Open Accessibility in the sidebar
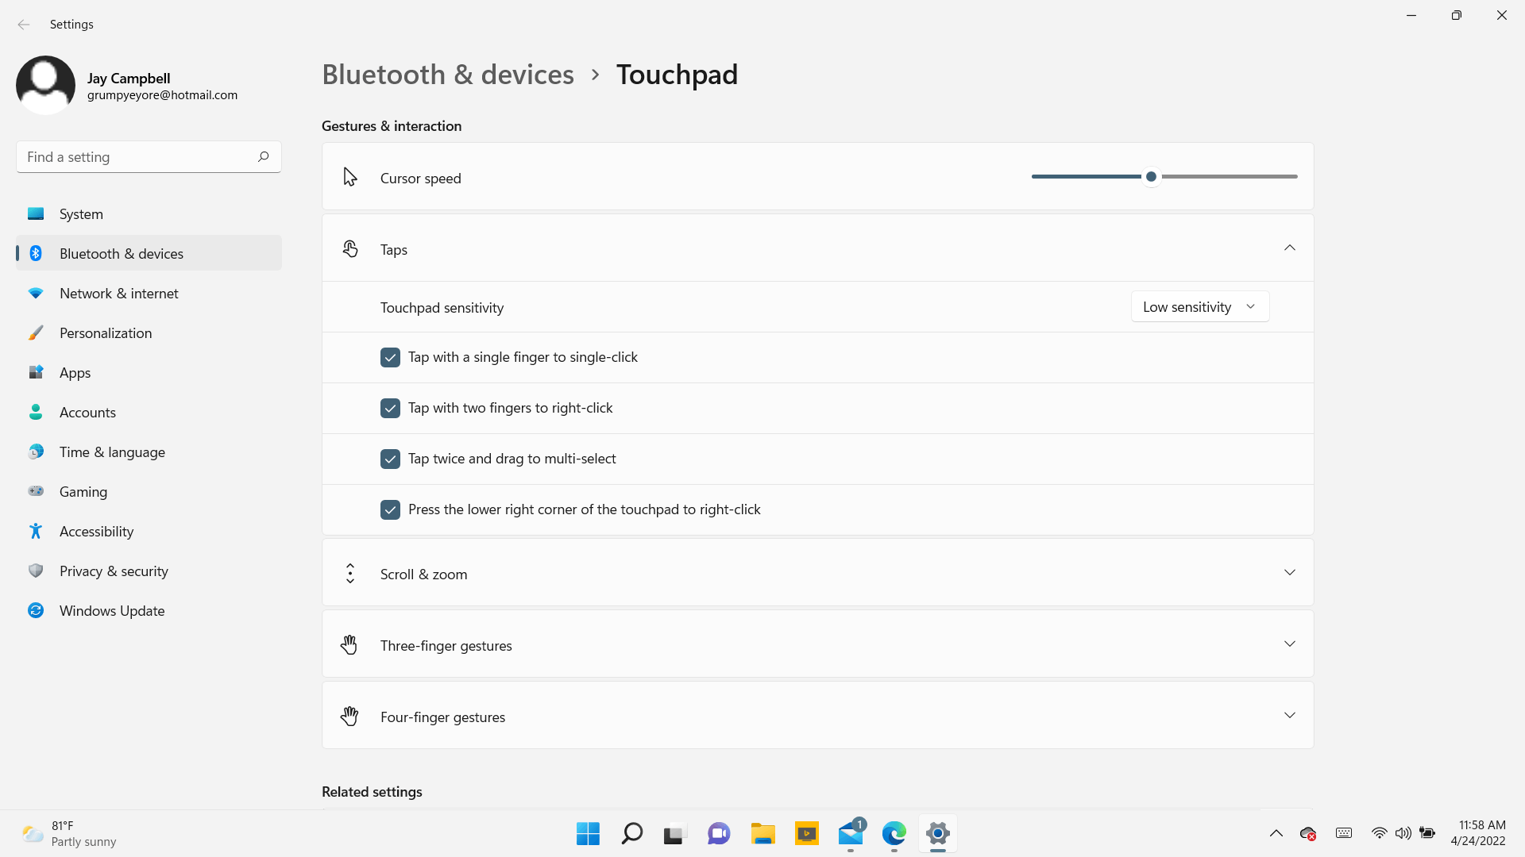The width and height of the screenshot is (1525, 857). tap(96, 532)
